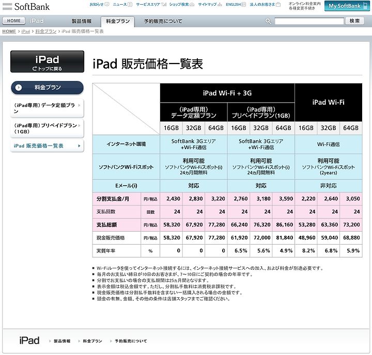Click total payment value 53,280

[307, 224]
